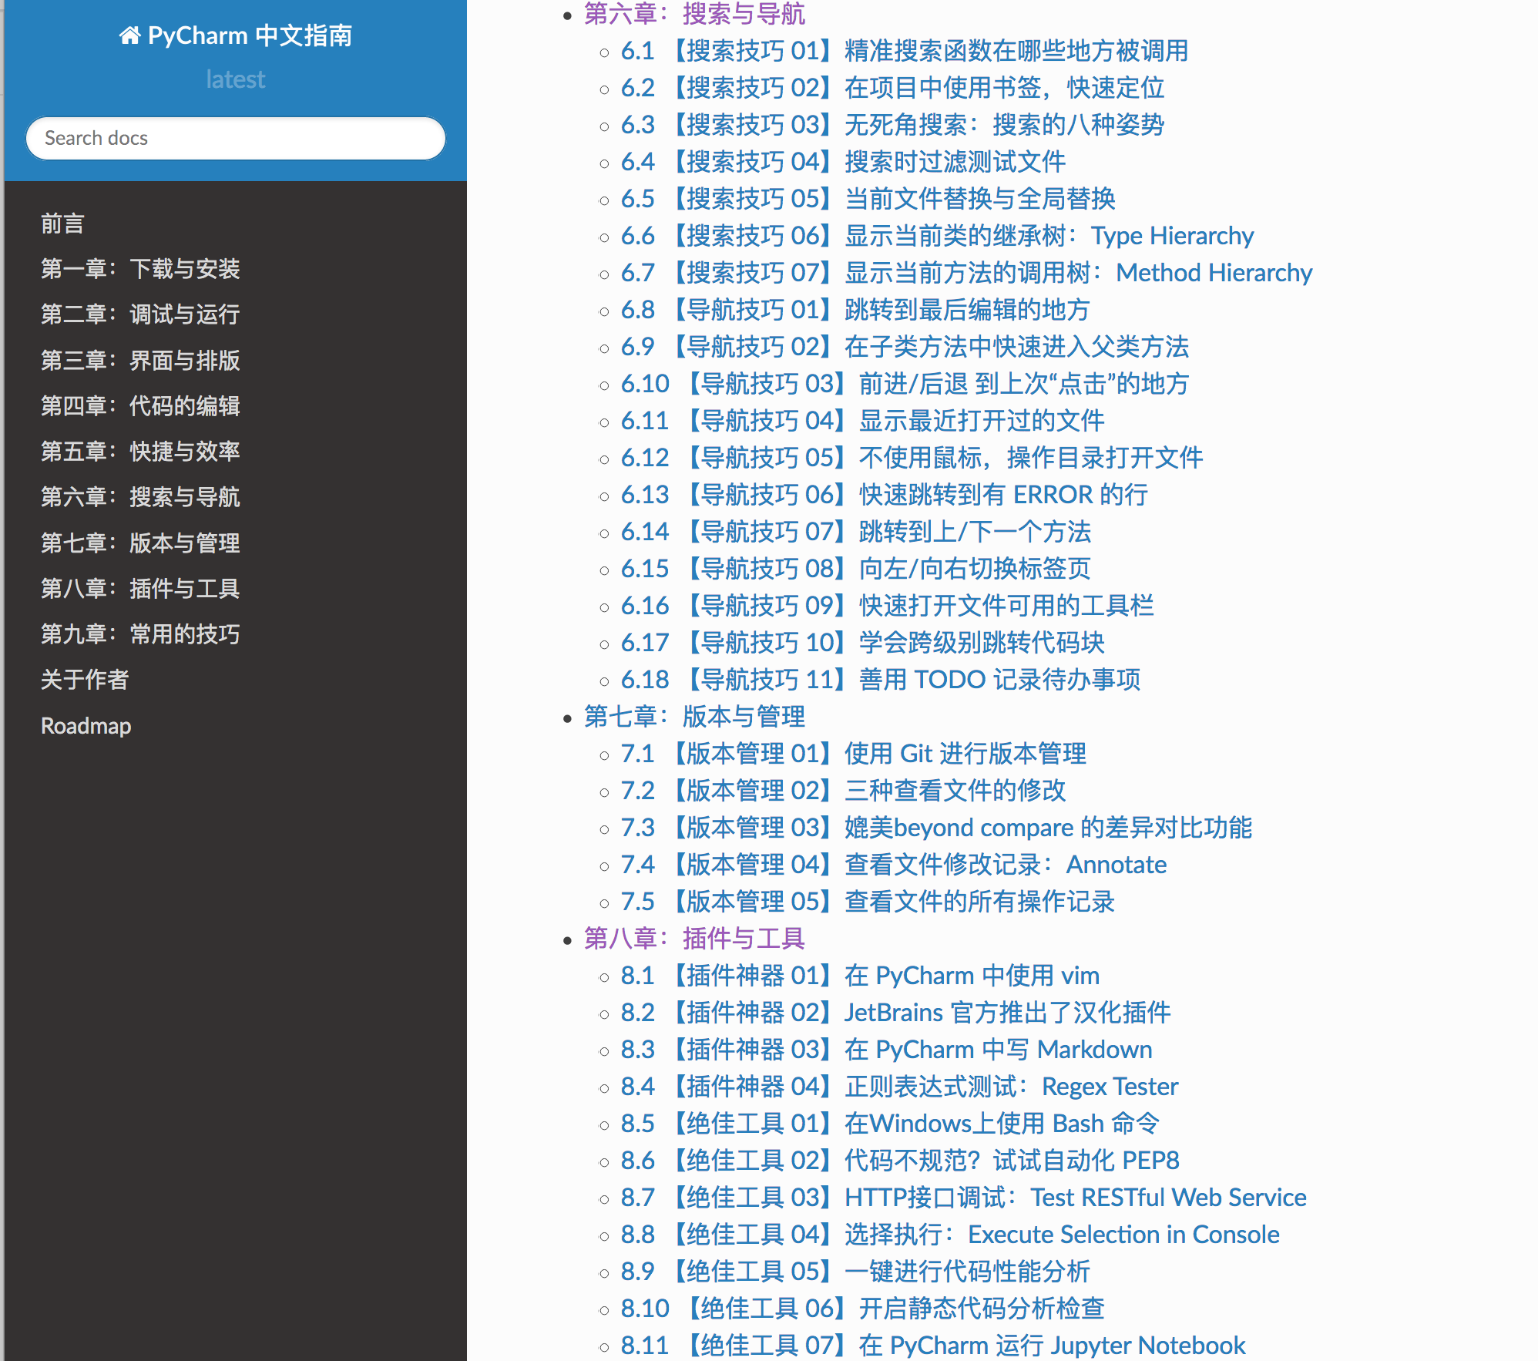Open link 8.2 JetBrains 官方推出了汉化插件
The height and width of the screenshot is (1361, 1538).
896,1013
